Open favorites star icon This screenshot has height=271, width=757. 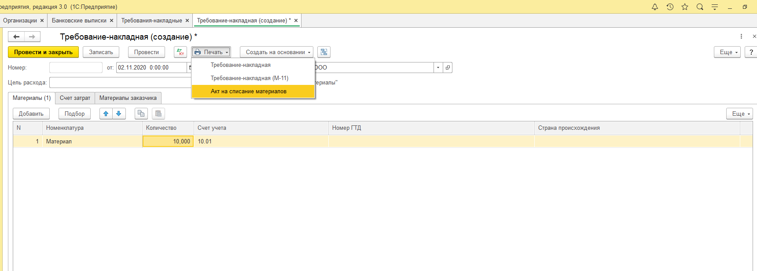point(685,7)
